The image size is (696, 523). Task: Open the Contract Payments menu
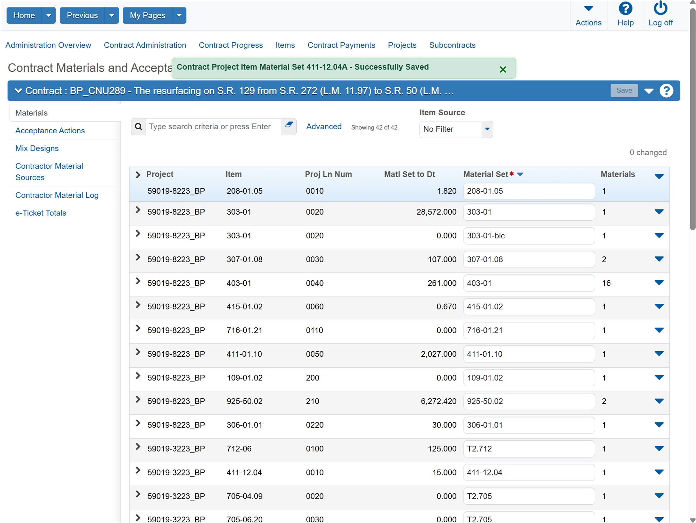point(341,45)
